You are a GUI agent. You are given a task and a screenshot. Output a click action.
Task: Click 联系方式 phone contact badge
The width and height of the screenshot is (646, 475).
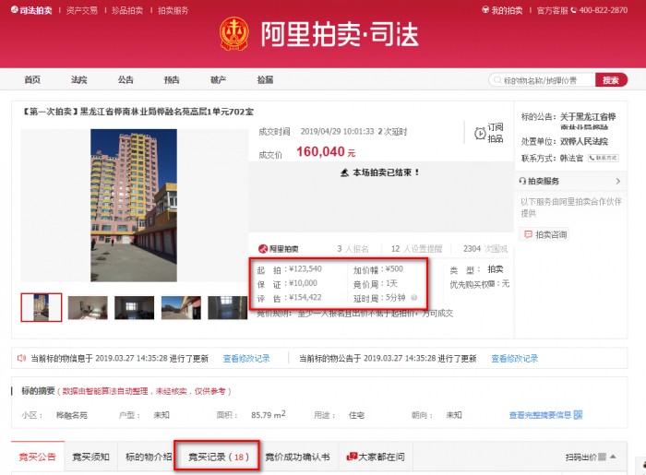pos(604,158)
